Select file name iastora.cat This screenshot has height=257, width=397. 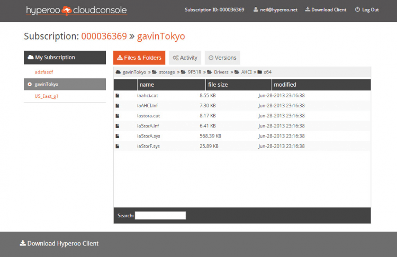click(148, 116)
